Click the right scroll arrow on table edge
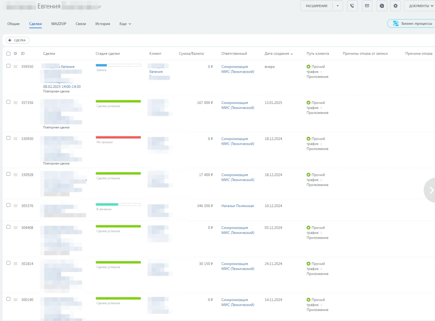Screen dimensions: 435x321 point(431,190)
